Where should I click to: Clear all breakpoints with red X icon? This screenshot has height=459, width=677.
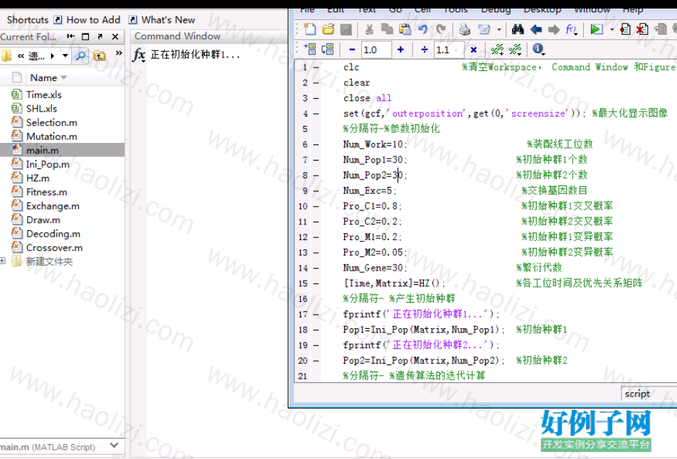[x=642, y=29]
